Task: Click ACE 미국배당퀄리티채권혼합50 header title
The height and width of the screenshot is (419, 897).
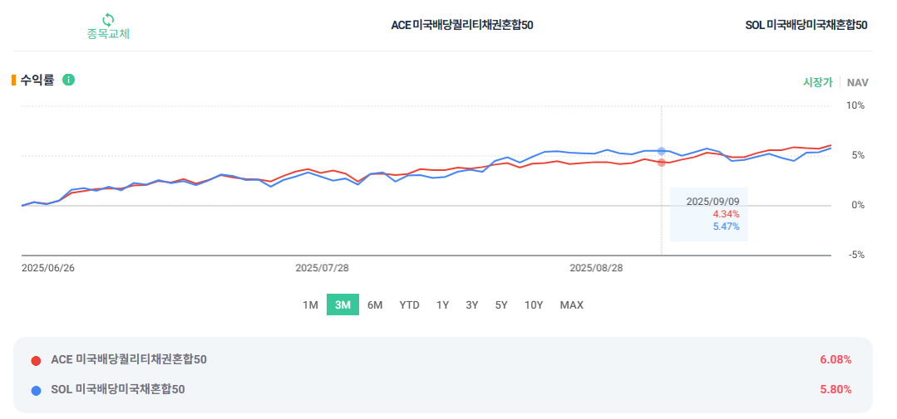Action: 462,25
